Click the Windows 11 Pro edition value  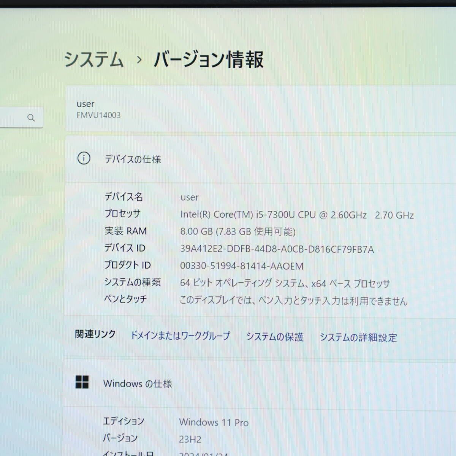click(x=214, y=422)
